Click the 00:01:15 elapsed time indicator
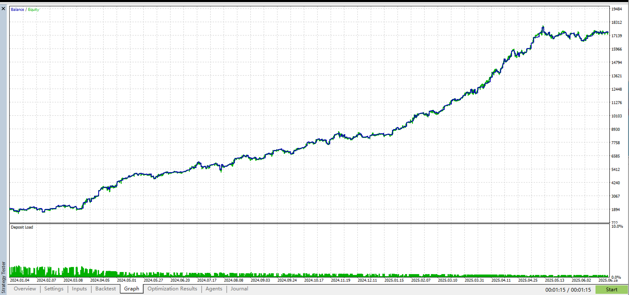 coord(554,290)
